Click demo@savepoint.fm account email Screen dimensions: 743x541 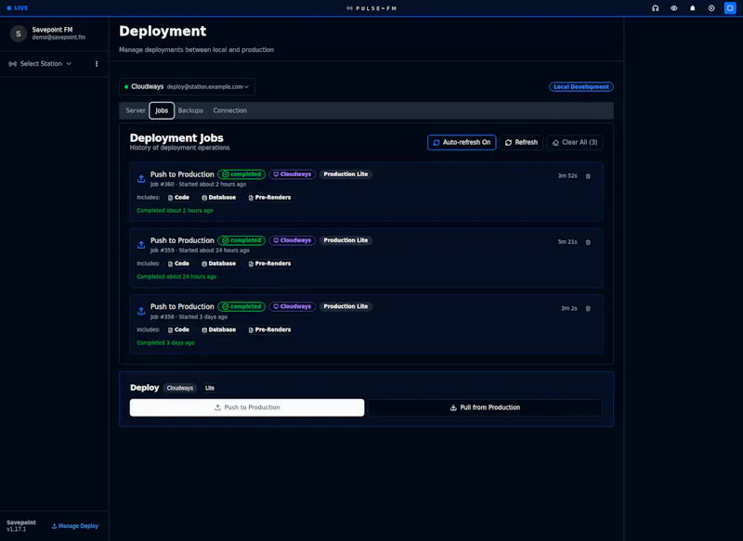point(59,37)
